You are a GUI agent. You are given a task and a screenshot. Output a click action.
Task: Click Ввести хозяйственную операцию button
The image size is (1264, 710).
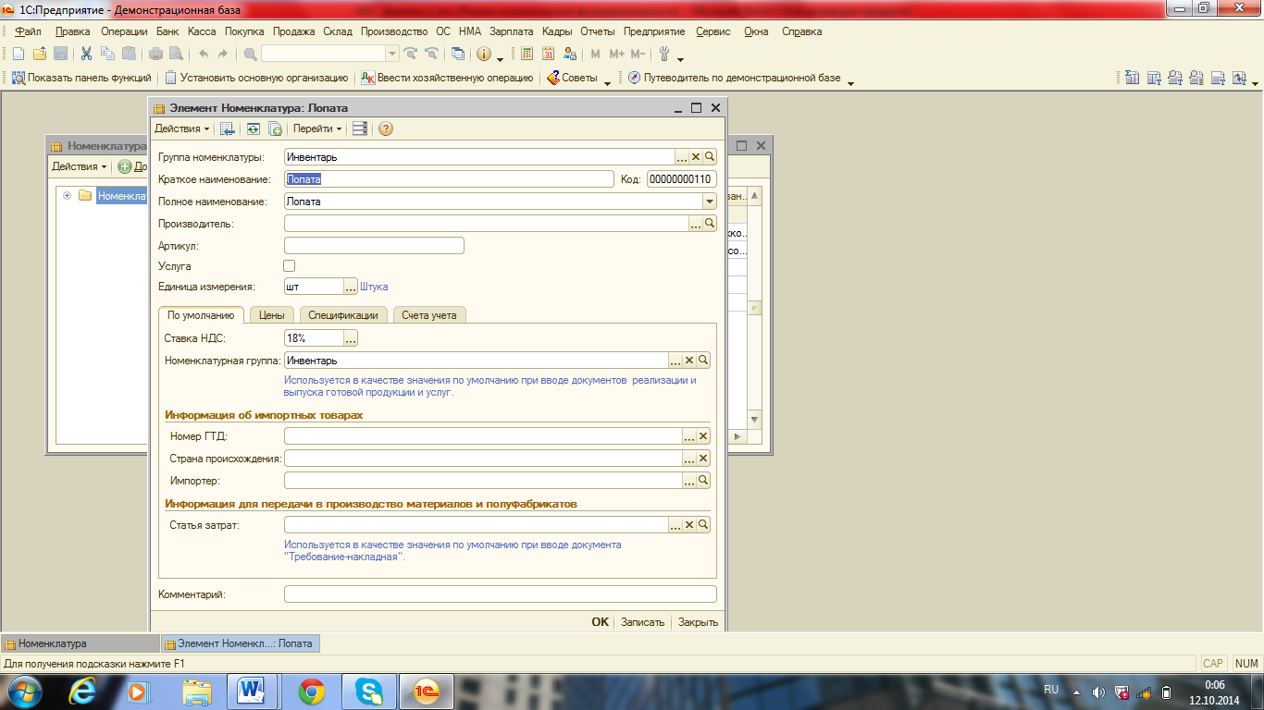click(x=447, y=79)
